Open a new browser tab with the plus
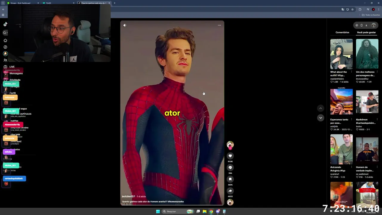 click(x=114, y=3)
